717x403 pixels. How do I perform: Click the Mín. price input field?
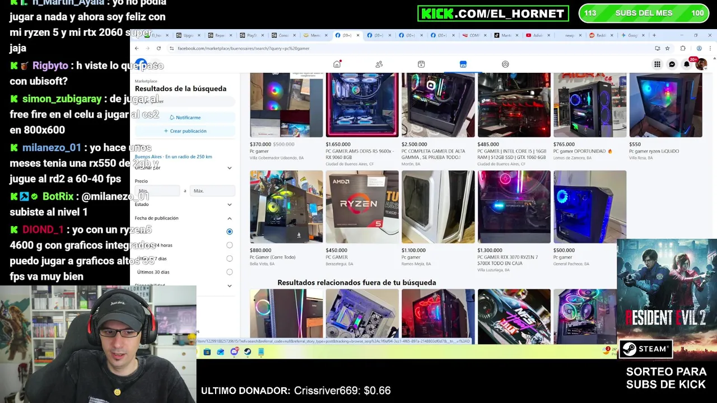coord(158,191)
